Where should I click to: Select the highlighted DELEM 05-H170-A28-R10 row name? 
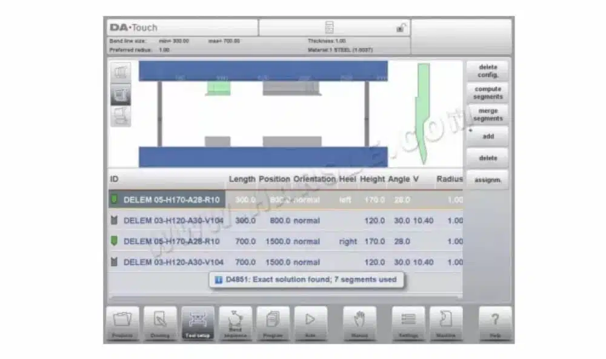171,200
